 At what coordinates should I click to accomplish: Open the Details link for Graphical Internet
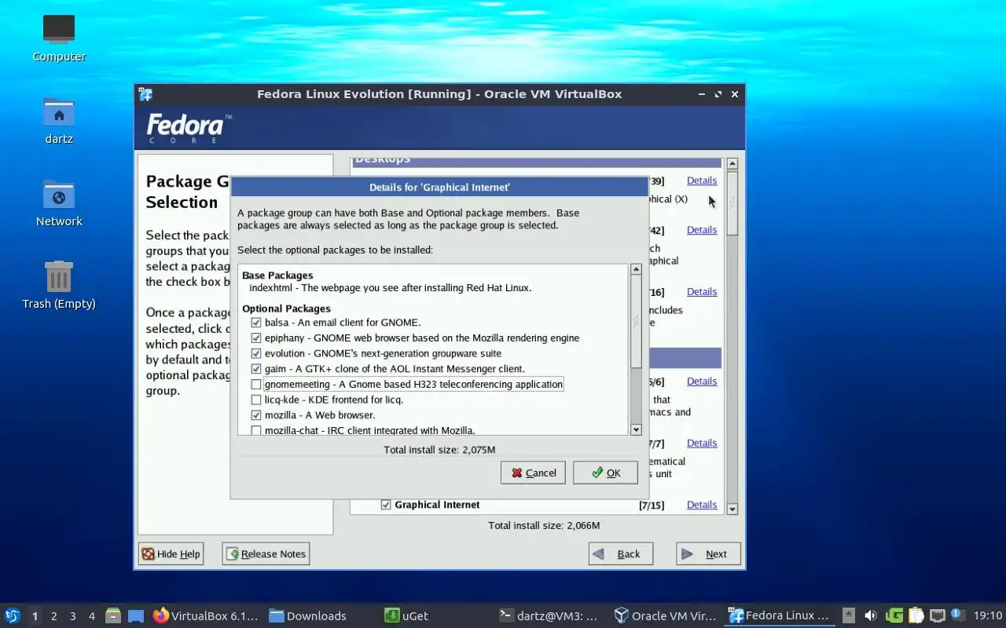click(x=702, y=505)
